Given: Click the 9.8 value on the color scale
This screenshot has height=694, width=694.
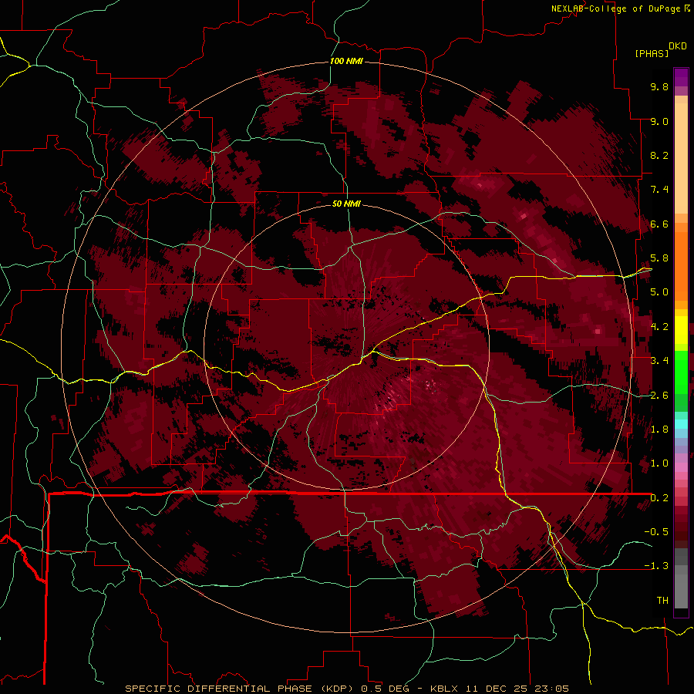Looking at the screenshot, I should click(659, 86).
